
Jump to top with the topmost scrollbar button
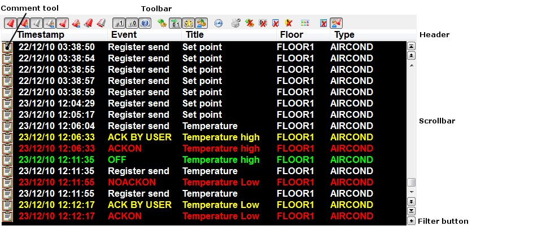coord(411,46)
